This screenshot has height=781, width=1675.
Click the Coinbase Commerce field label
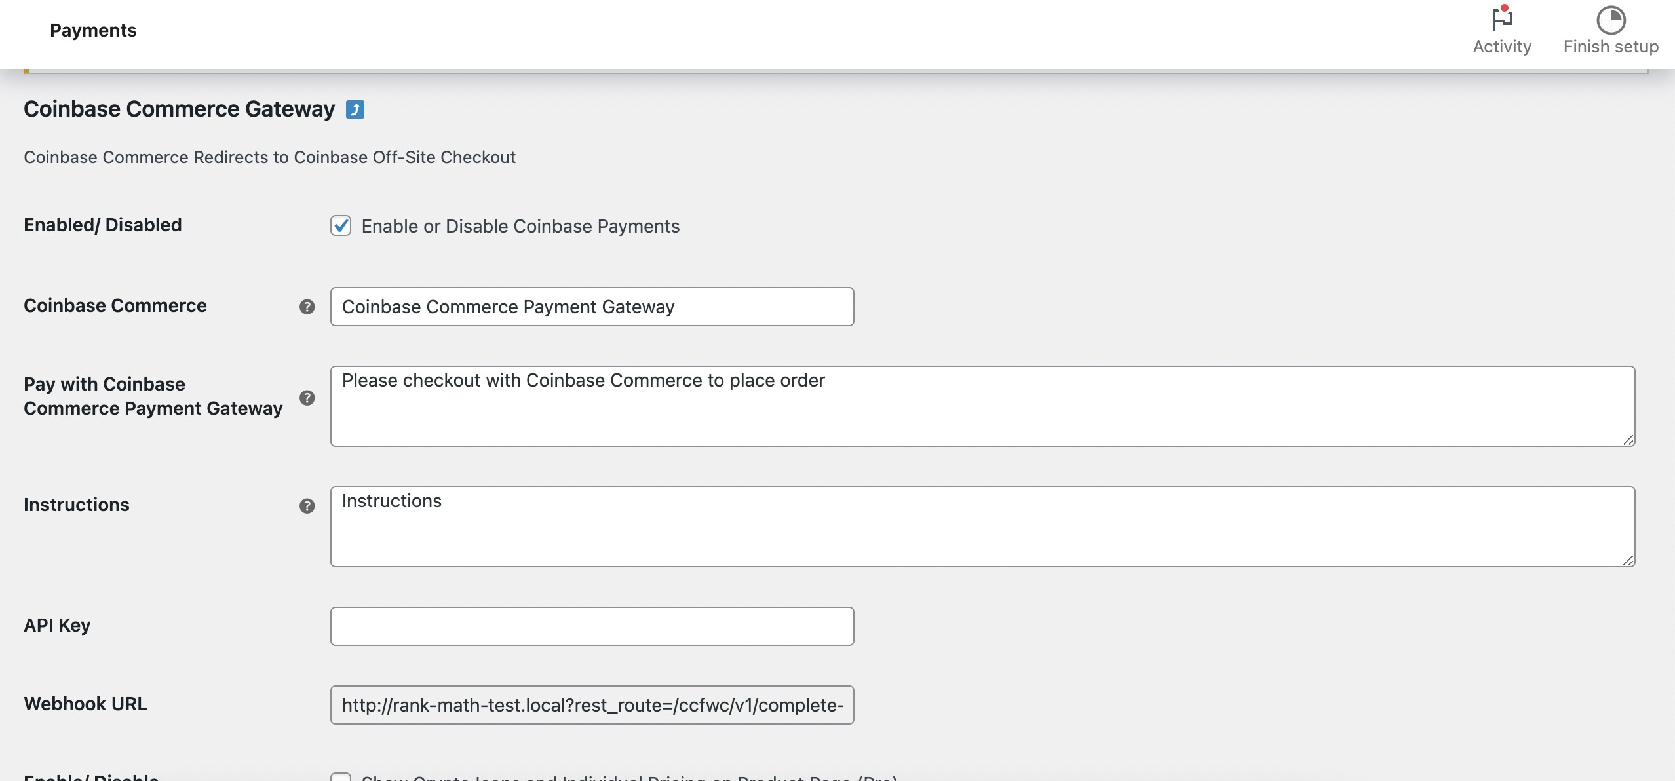click(115, 305)
